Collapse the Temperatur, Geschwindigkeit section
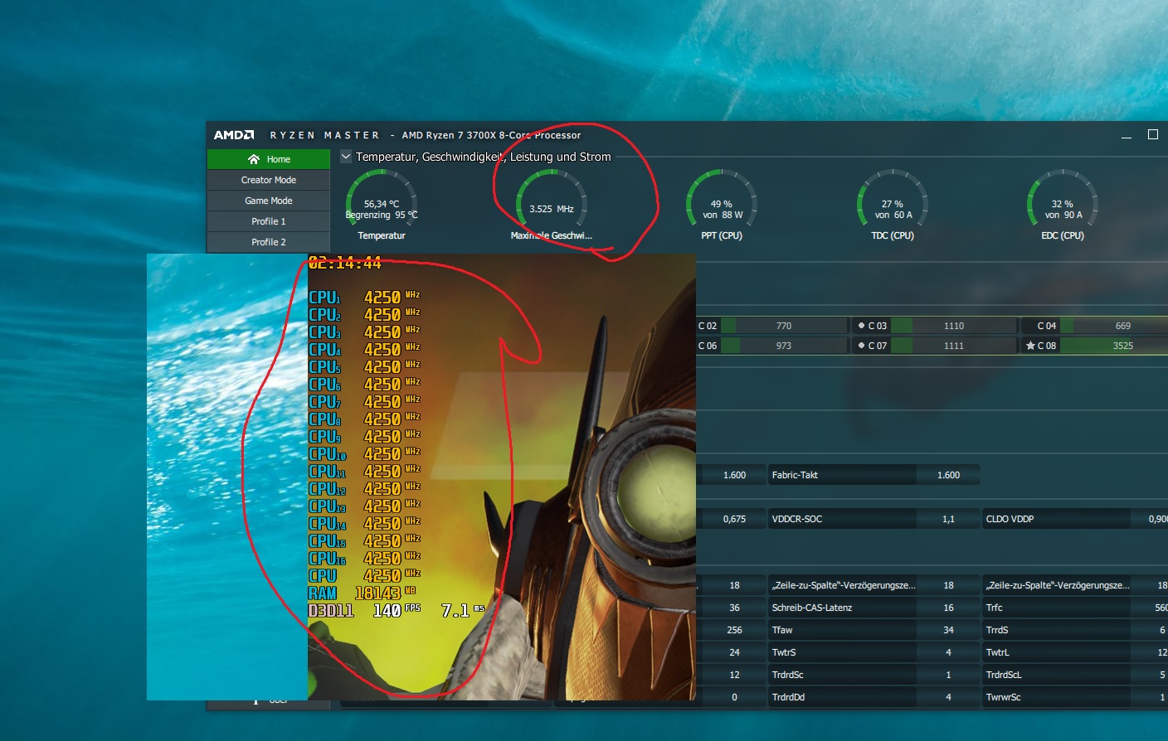 point(346,156)
